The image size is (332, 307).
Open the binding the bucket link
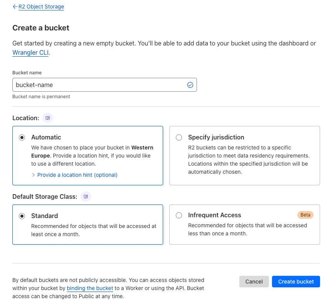[x=90, y=288]
